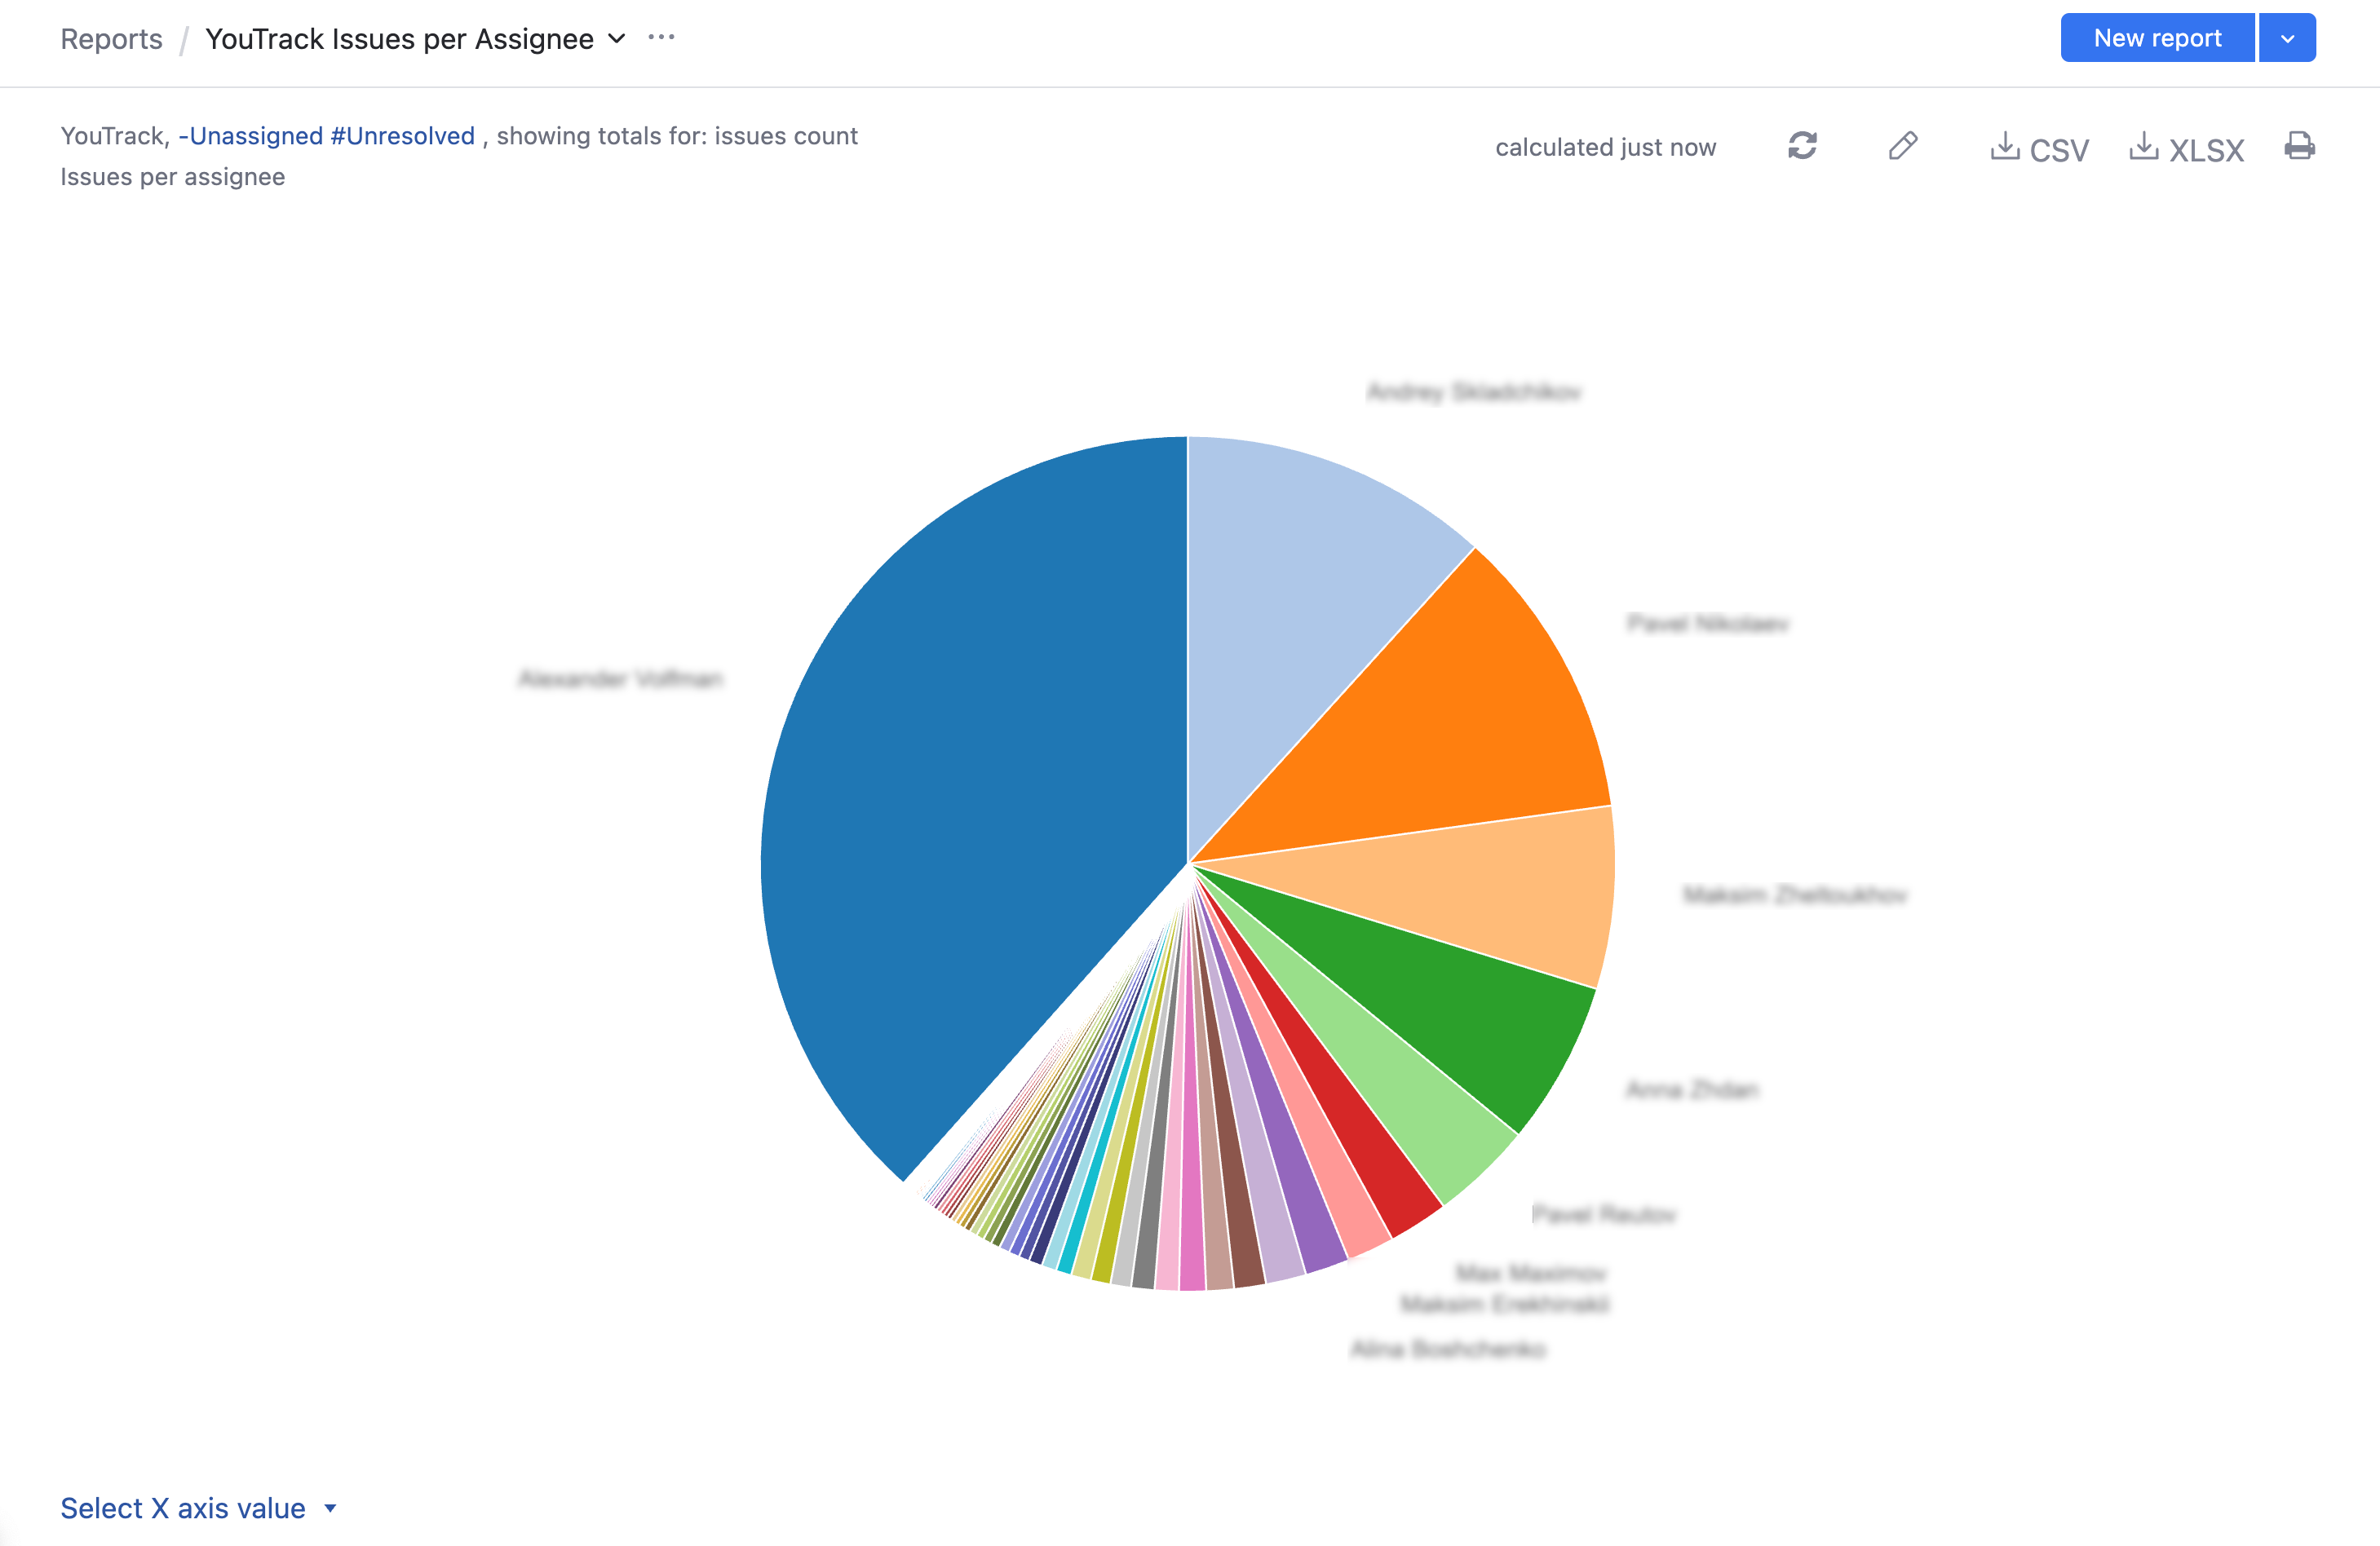Download the report as CSV

2038,148
